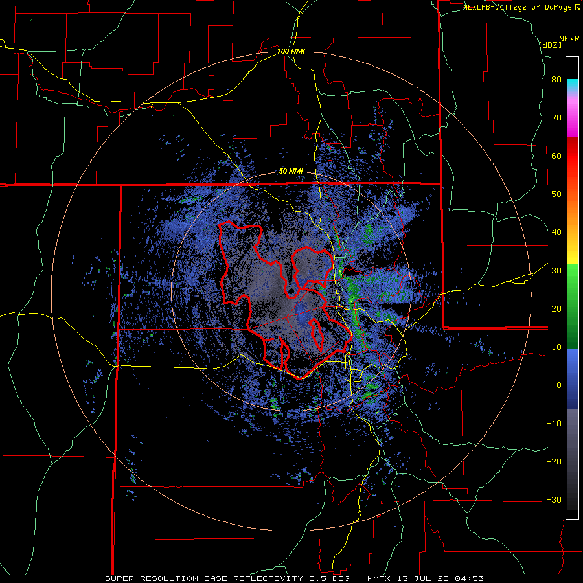Click SUPER-RESOLUTION BASE REFLECTIVITY in the caption
The image size is (583, 583).
coord(203,578)
